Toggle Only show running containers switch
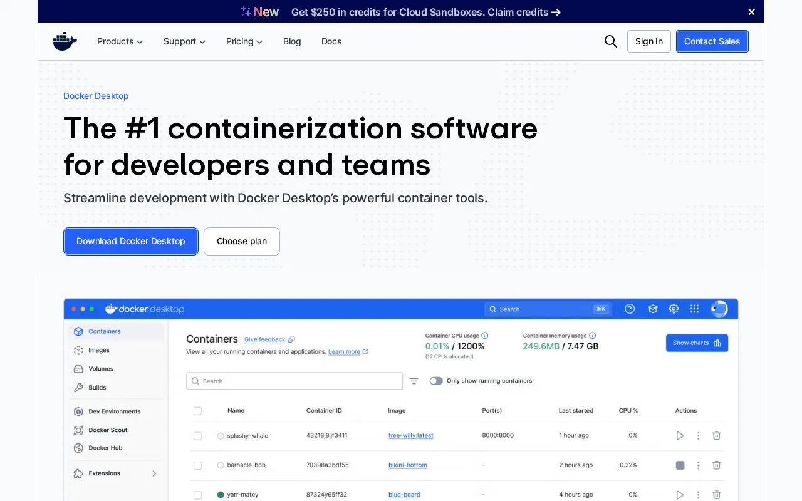Image resolution: width=802 pixels, height=501 pixels. point(436,381)
